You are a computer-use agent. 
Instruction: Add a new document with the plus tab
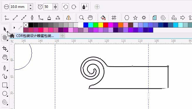tap(63, 36)
